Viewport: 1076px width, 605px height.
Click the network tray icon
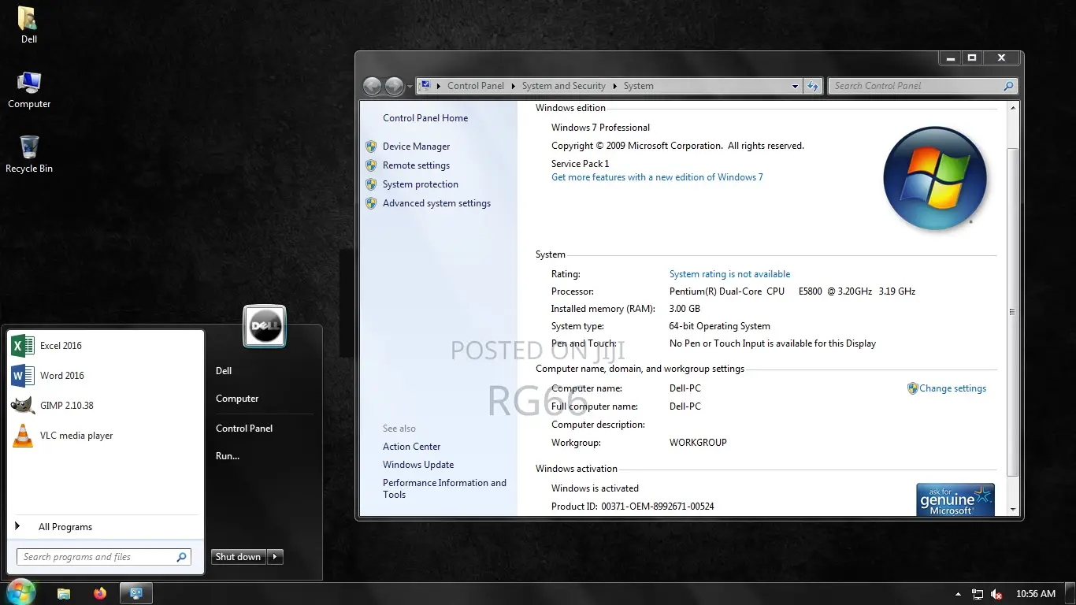point(978,594)
